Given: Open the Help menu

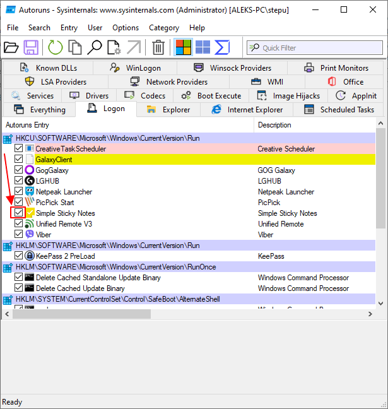Looking at the screenshot, I should click(x=197, y=28).
